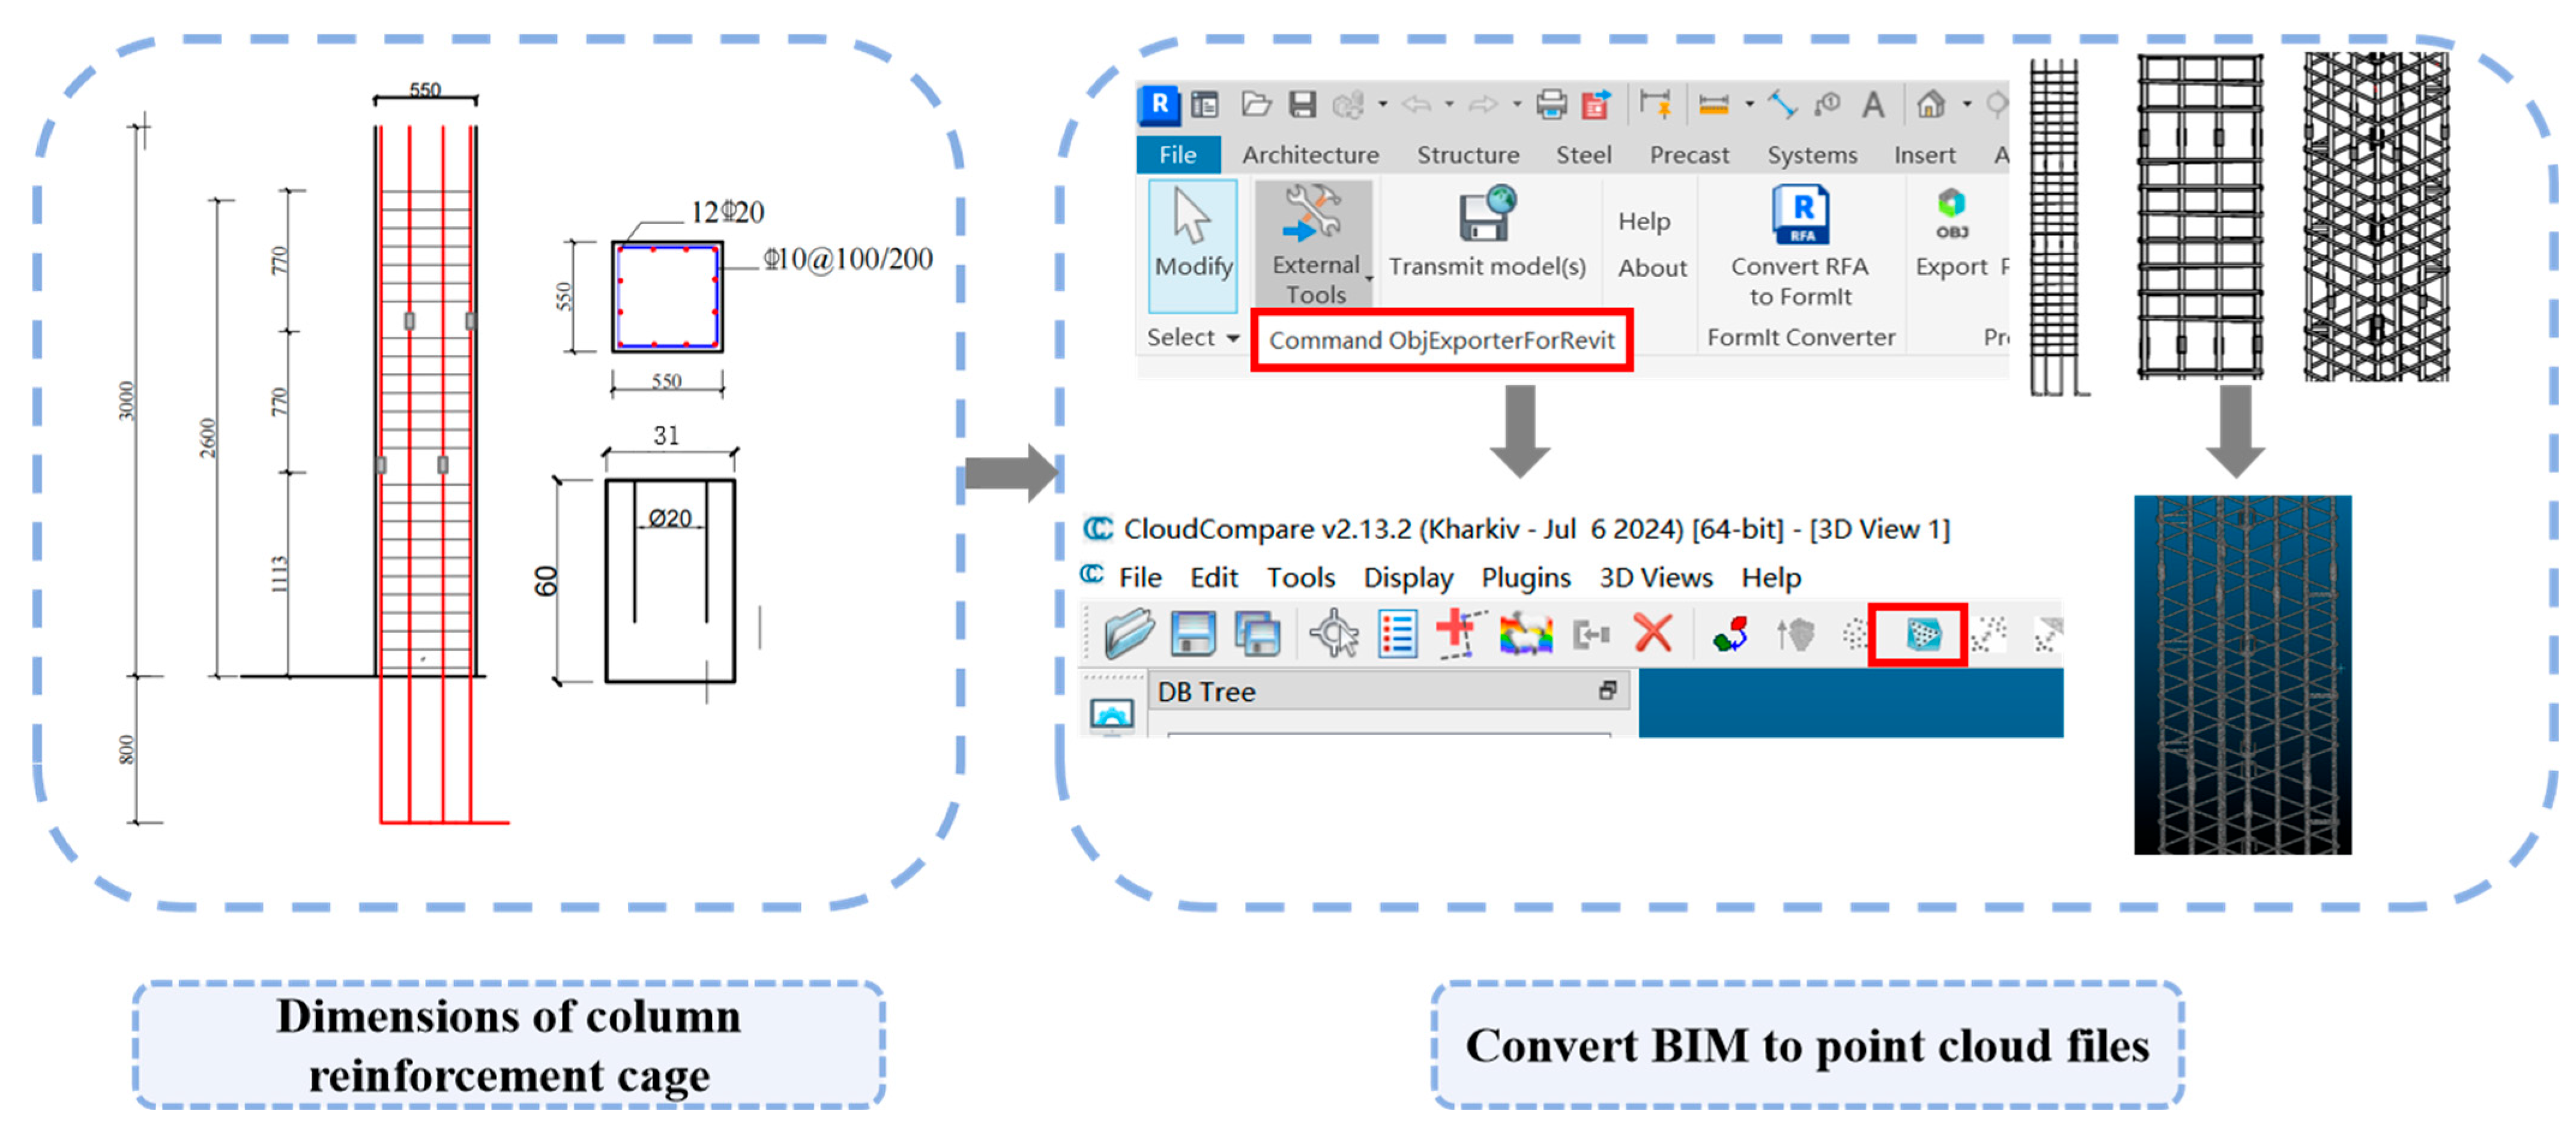
Task: Expand the Select panel dropdown
Action: pos(1233,338)
